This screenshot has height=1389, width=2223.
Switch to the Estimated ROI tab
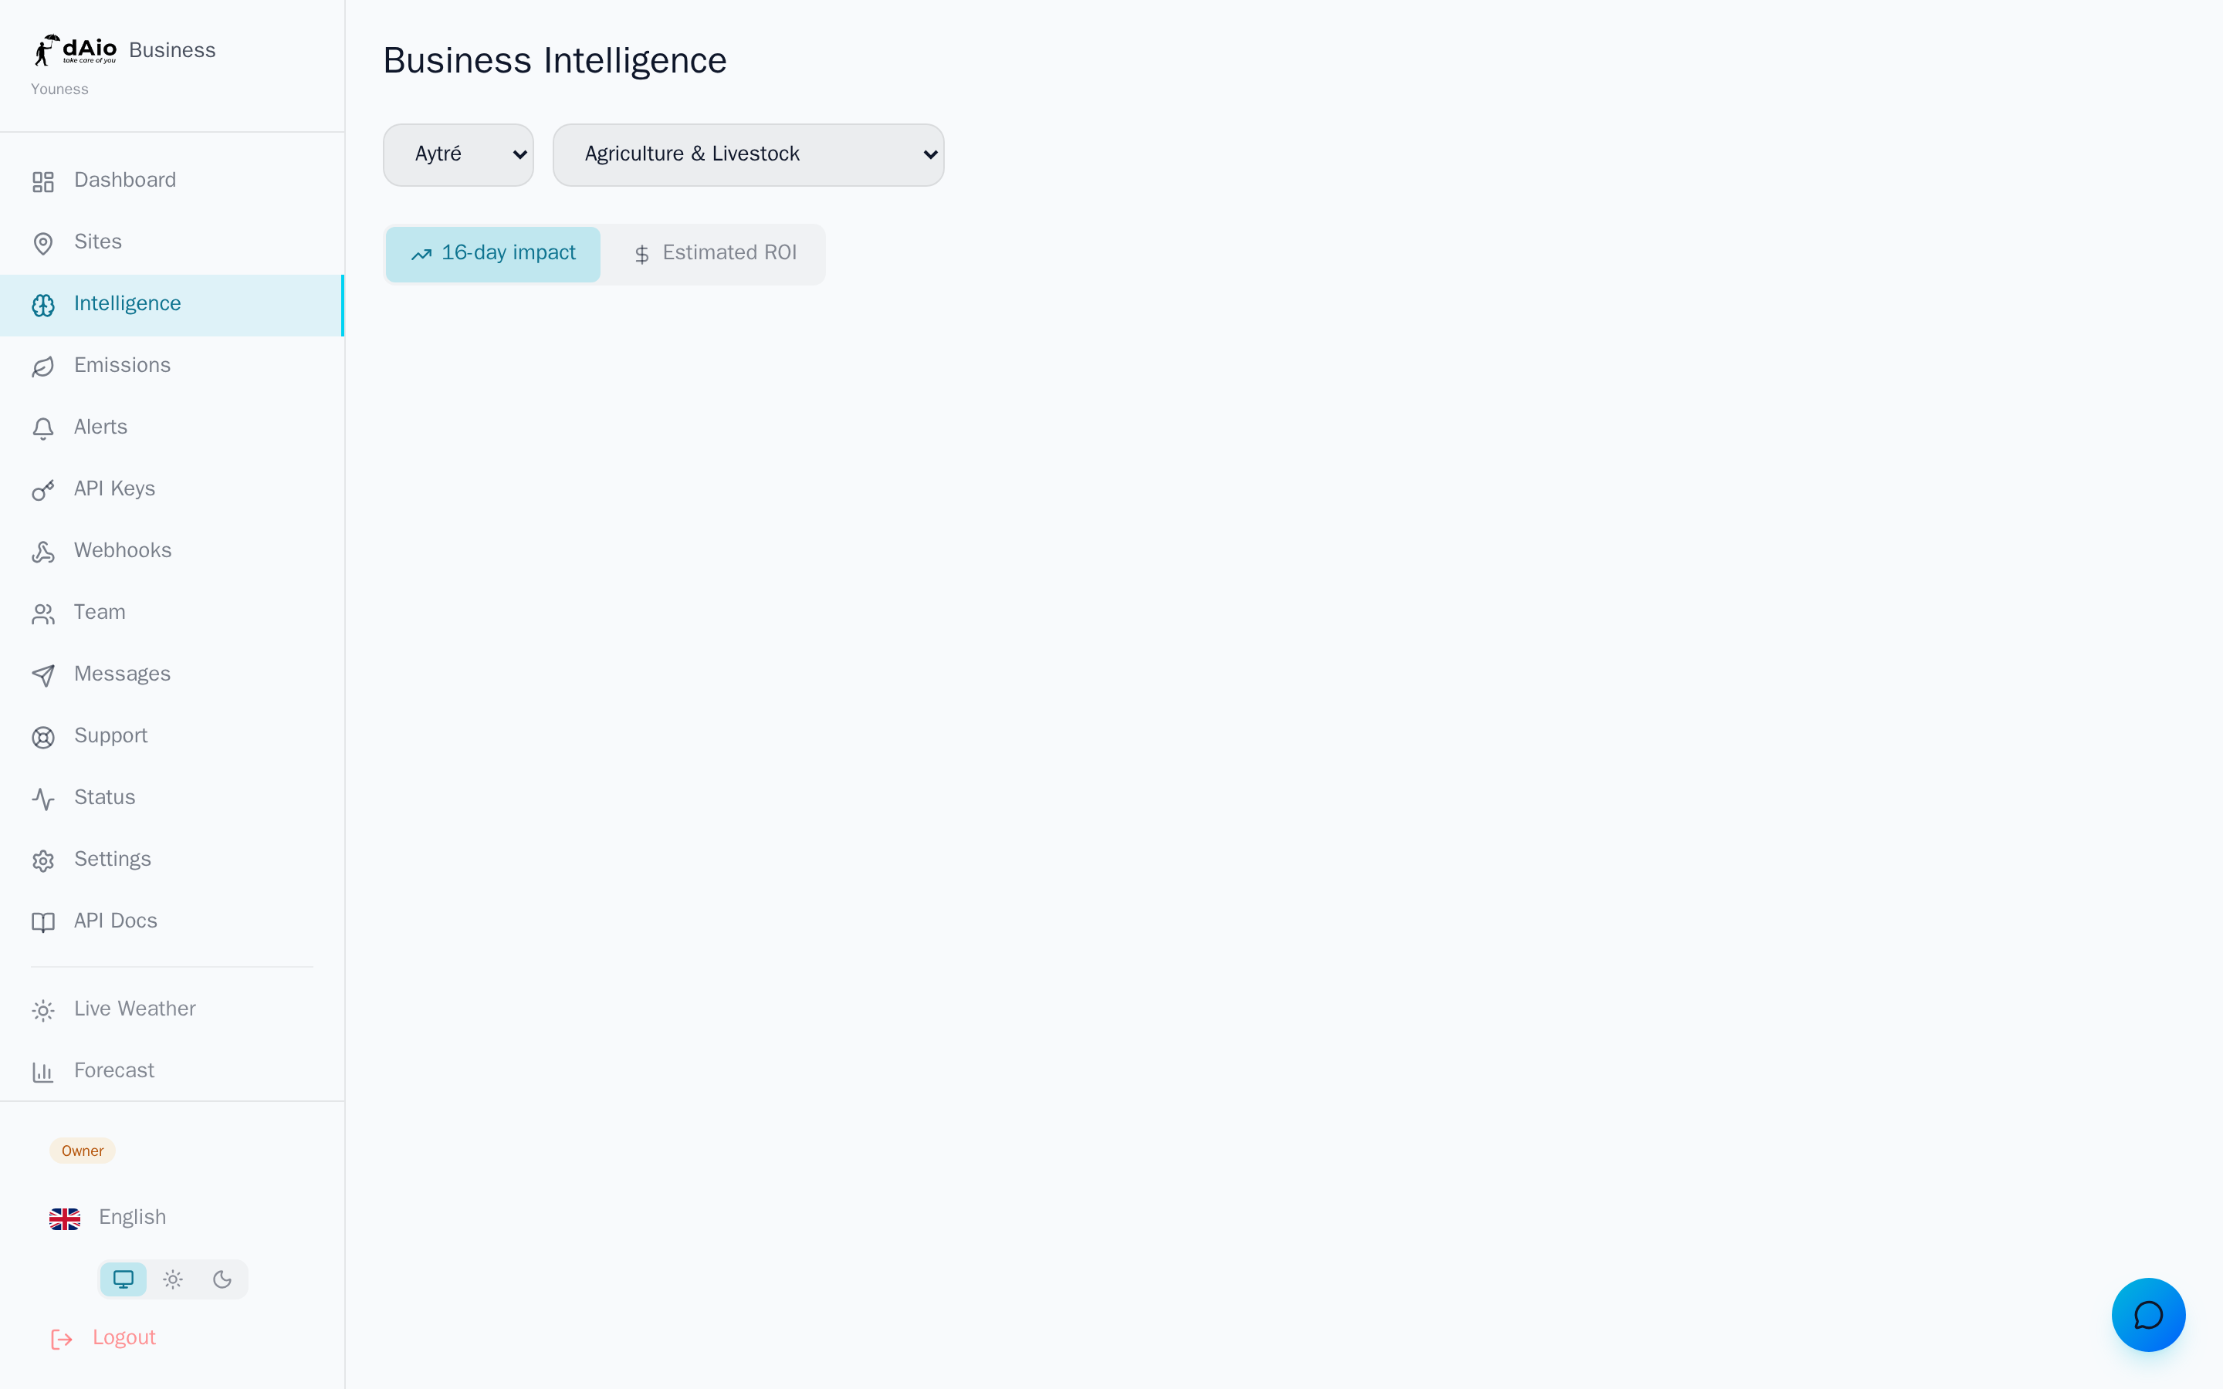pos(715,254)
